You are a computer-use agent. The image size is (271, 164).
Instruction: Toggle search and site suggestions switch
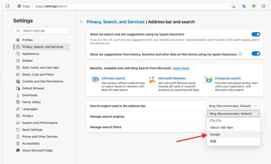256,34
